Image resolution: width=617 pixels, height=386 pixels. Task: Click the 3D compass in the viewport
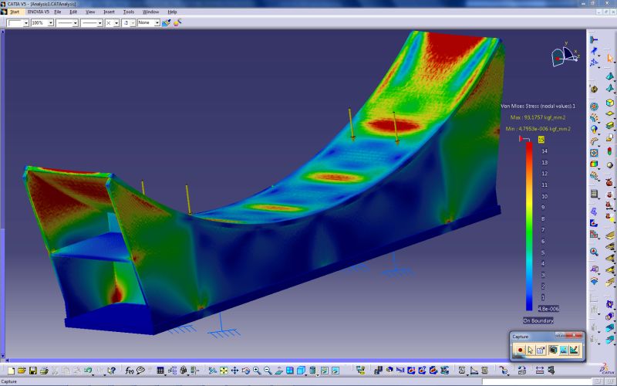(x=564, y=56)
